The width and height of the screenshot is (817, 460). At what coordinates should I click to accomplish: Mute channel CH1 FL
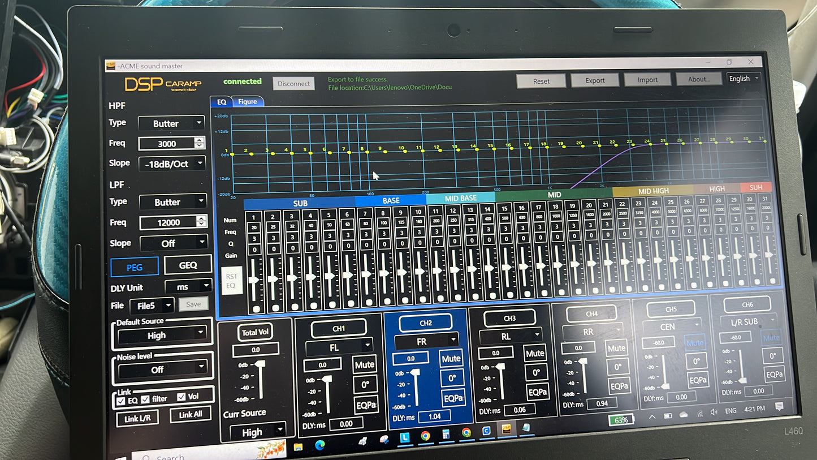pos(365,365)
